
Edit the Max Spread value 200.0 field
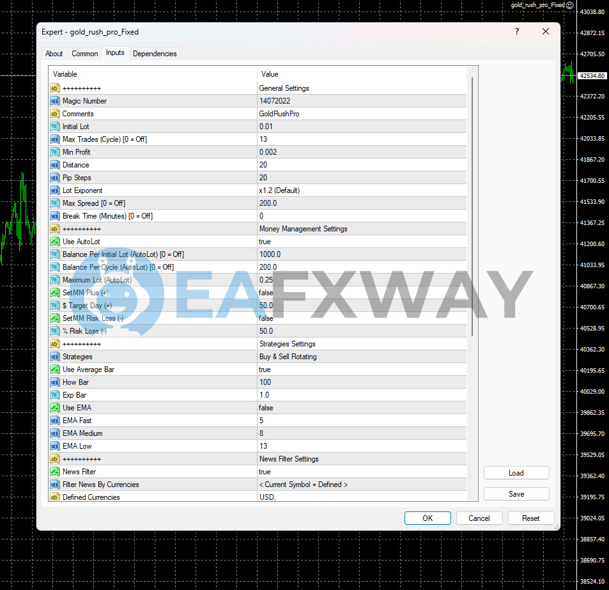(x=268, y=203)
